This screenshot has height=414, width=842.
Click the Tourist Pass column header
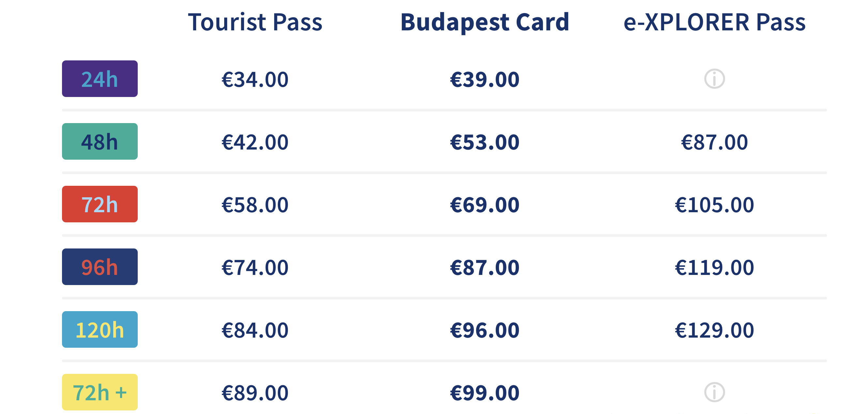click(255, 22)
